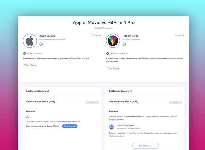Click the Reviews heading in Apple iMovie card
The height and width of the screenshot is (150, 205).
[30, 112]
